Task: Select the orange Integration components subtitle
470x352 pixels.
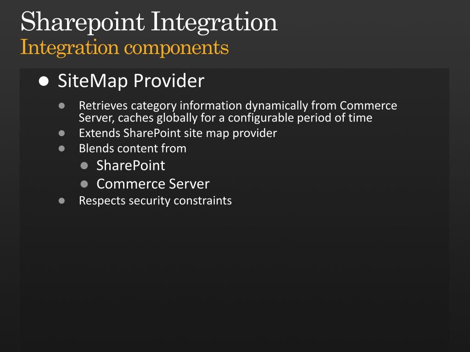Action: pyautogui.click(x=124, y=47)
